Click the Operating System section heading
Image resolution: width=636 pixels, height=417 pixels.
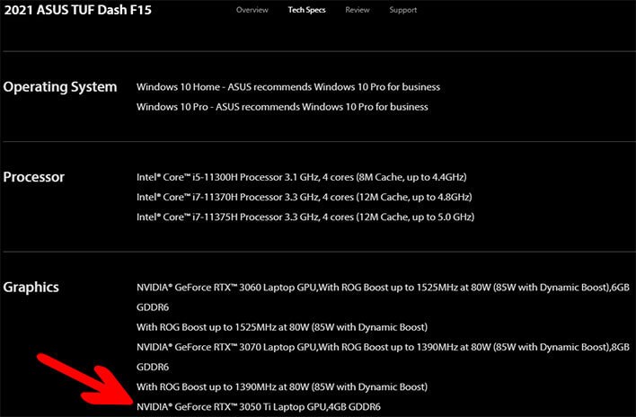pyautogui.click(x=60, y=87)
